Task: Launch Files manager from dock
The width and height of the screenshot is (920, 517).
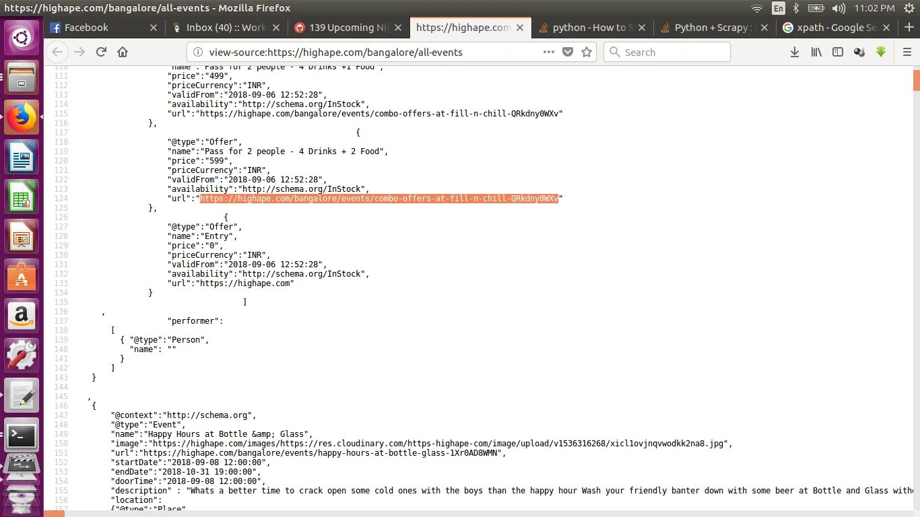Action: 22,76
